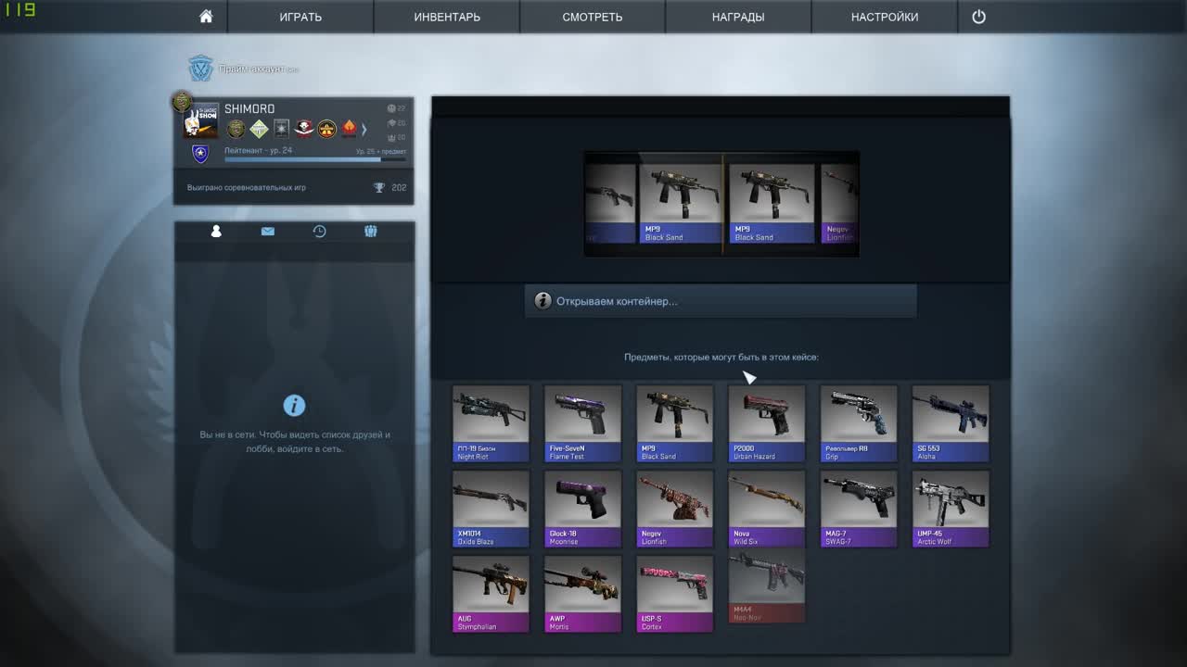This screenshot has width=1187, height=667.
Task: Select M4A4 Neo-Noir item
Action: pos(766,586)
